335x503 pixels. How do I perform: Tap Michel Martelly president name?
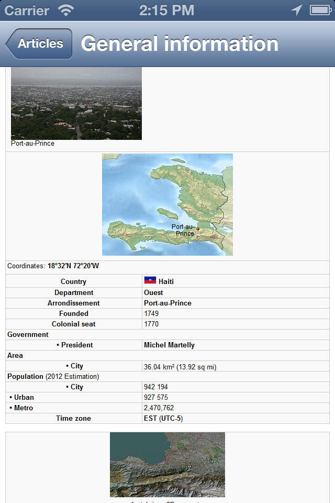pyautogui.click(x=169, y=345)
